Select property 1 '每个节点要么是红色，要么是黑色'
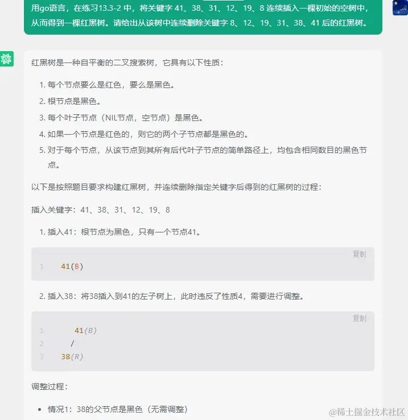The width and height of the screenshot is (408, 420). tap(109, 85)
